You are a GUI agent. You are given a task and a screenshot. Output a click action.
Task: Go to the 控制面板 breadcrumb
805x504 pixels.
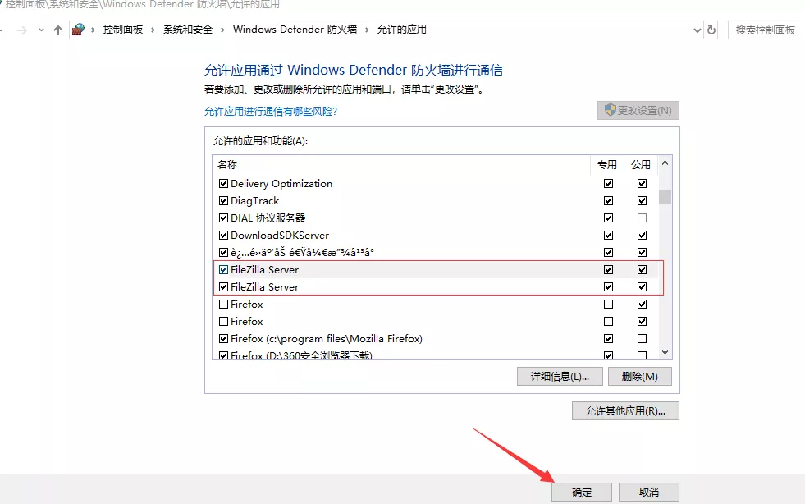(x=123, y=30)
